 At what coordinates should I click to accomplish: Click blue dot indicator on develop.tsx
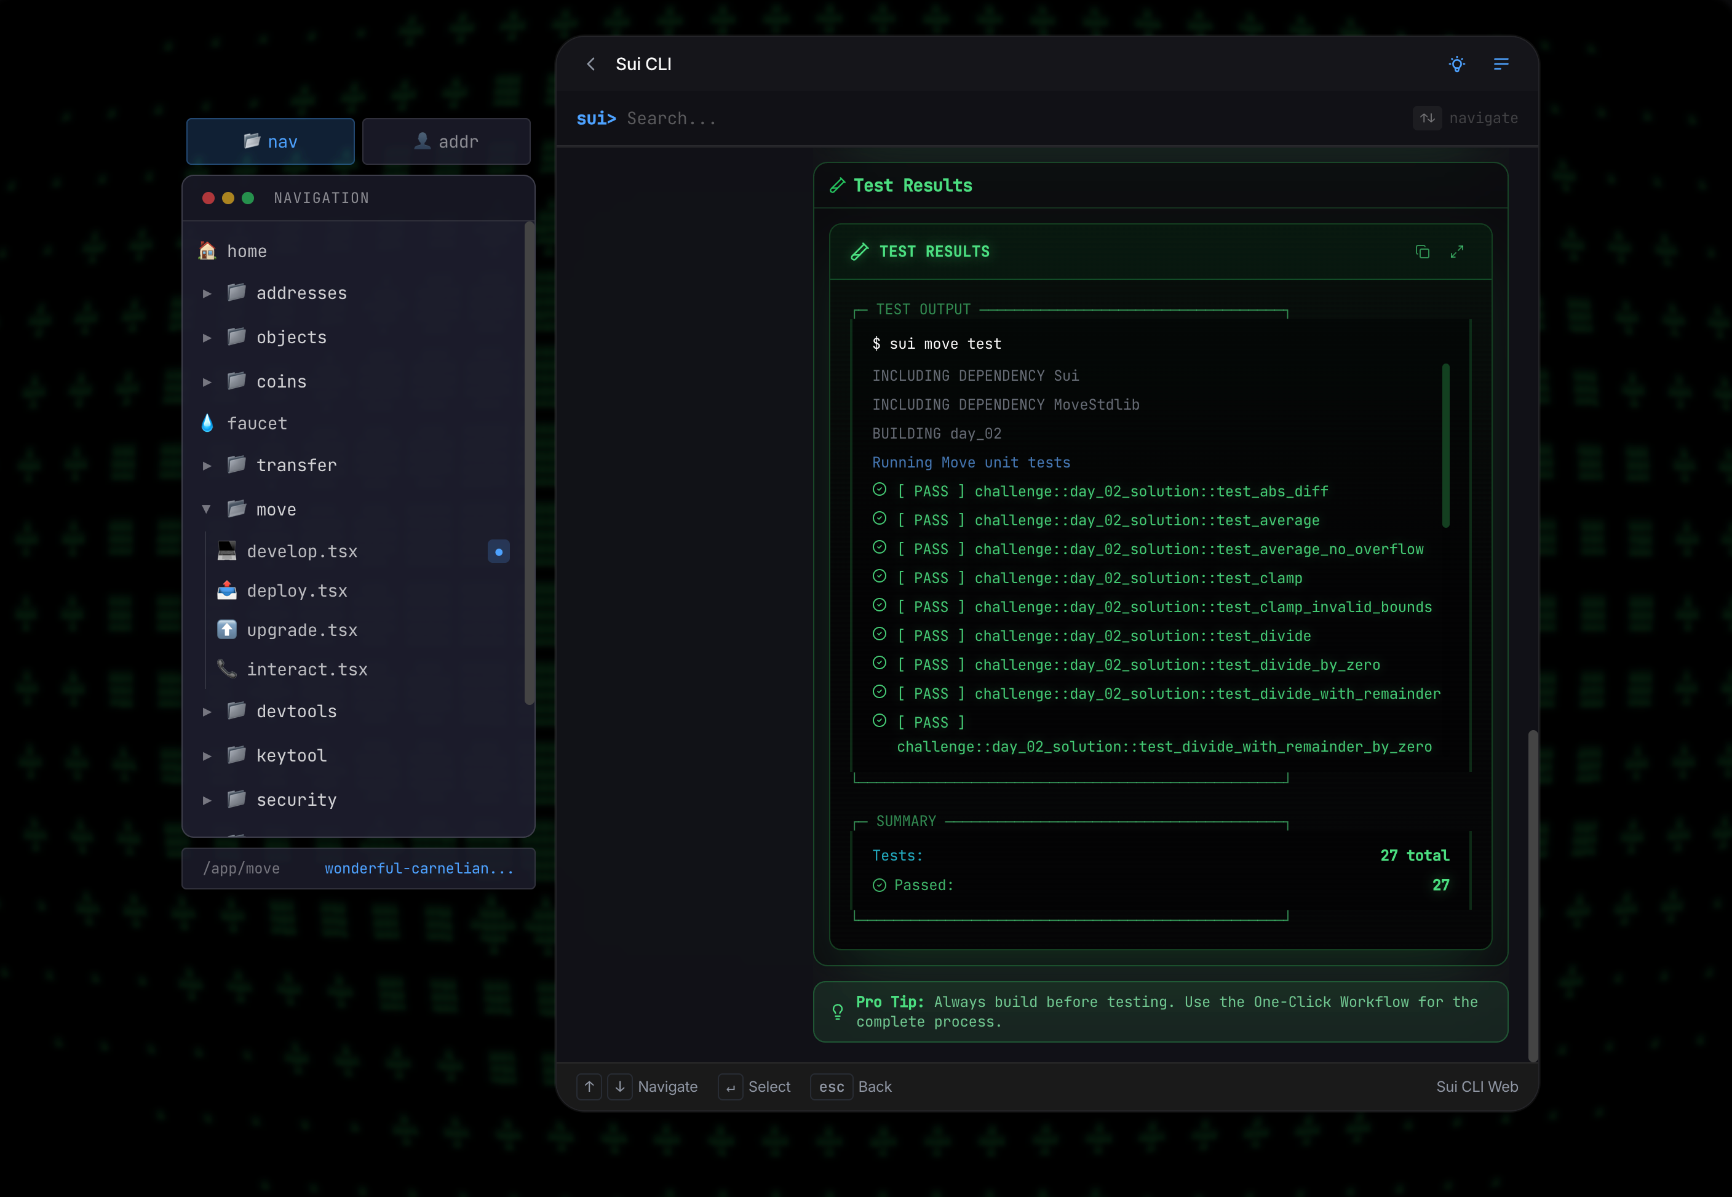tap(499, 552)
